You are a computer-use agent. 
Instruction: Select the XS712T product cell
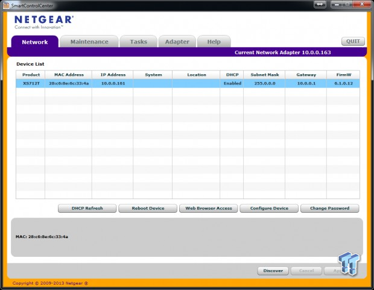[x=31, y=83]
